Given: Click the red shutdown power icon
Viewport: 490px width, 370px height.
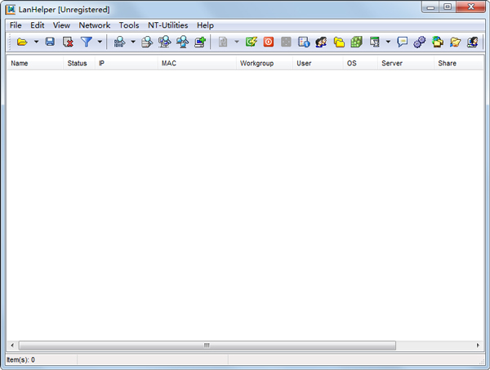Looking at the screenshot, I should pos(268,42).
